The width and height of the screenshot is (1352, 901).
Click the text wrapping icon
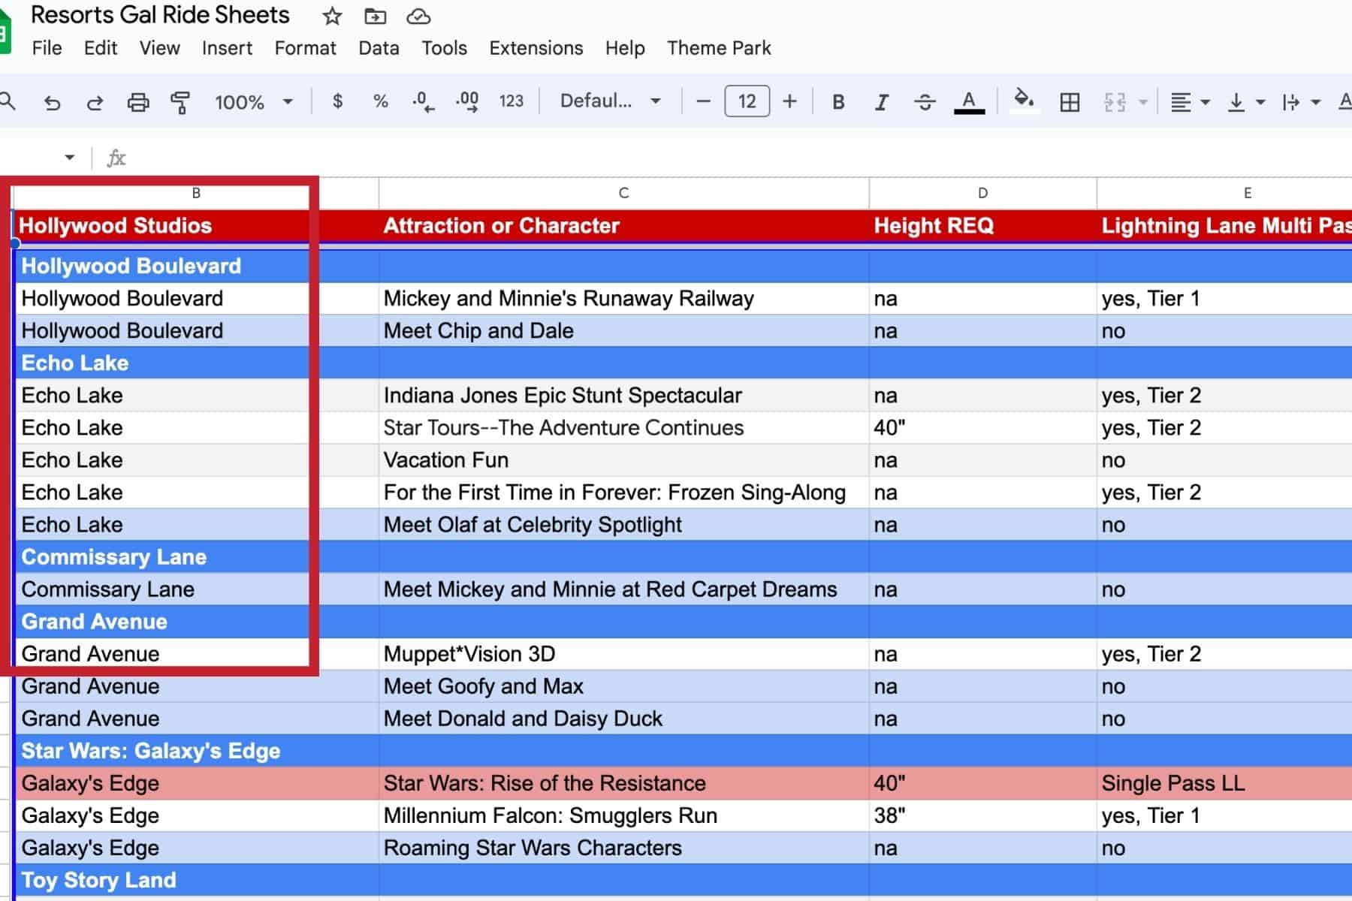coord(1290,102)
